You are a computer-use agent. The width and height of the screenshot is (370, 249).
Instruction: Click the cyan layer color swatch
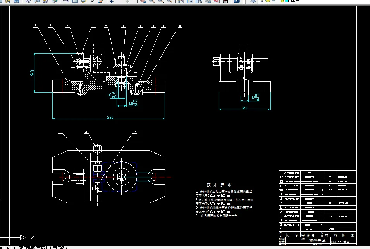click(x=287, y=1)
